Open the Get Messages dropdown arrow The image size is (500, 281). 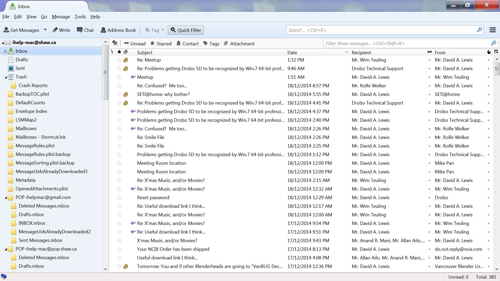pyautogui.click(x=45, y=30)
